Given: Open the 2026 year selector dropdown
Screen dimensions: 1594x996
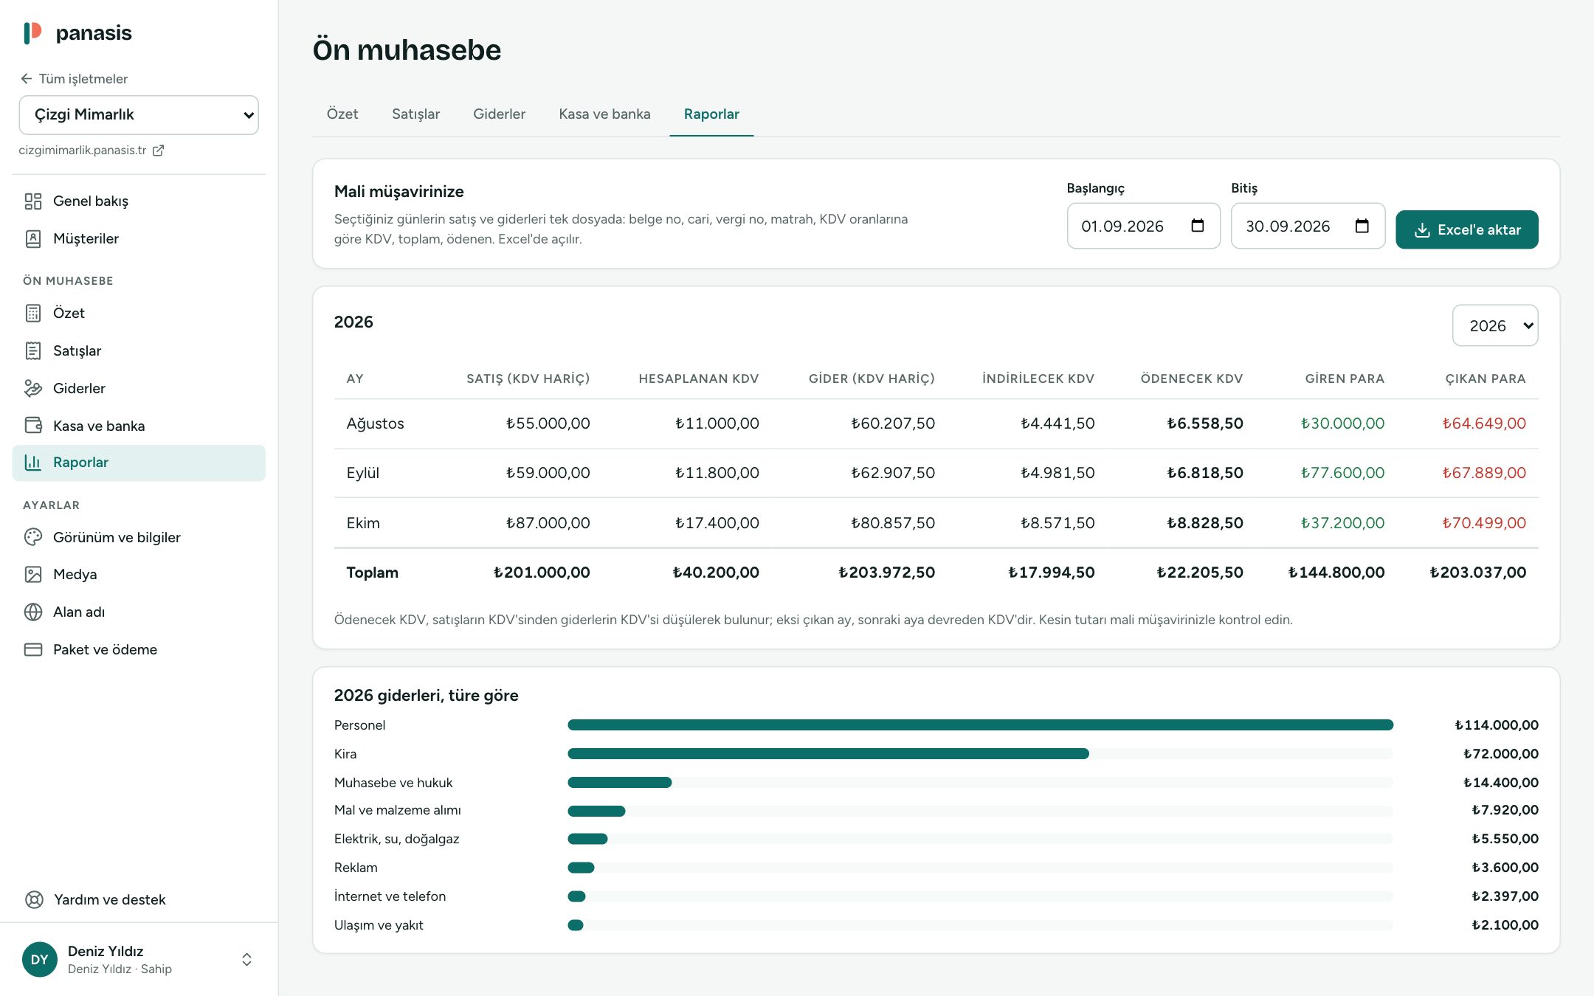Looking at the screenshot, I should click(x=1495, y=325).
